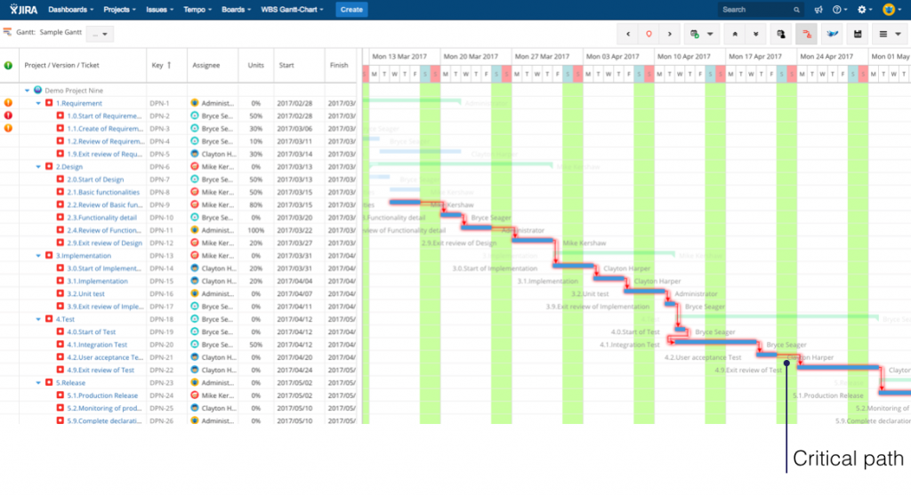Open the Issues menu
The height and width of the screenshot is (495, 911).
pyautogui.click(x=159, y=9)
